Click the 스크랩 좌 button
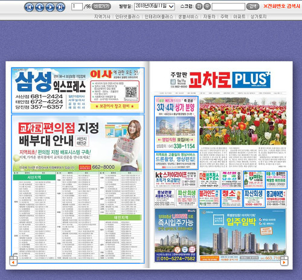The image size is (302, 280). 199,7
